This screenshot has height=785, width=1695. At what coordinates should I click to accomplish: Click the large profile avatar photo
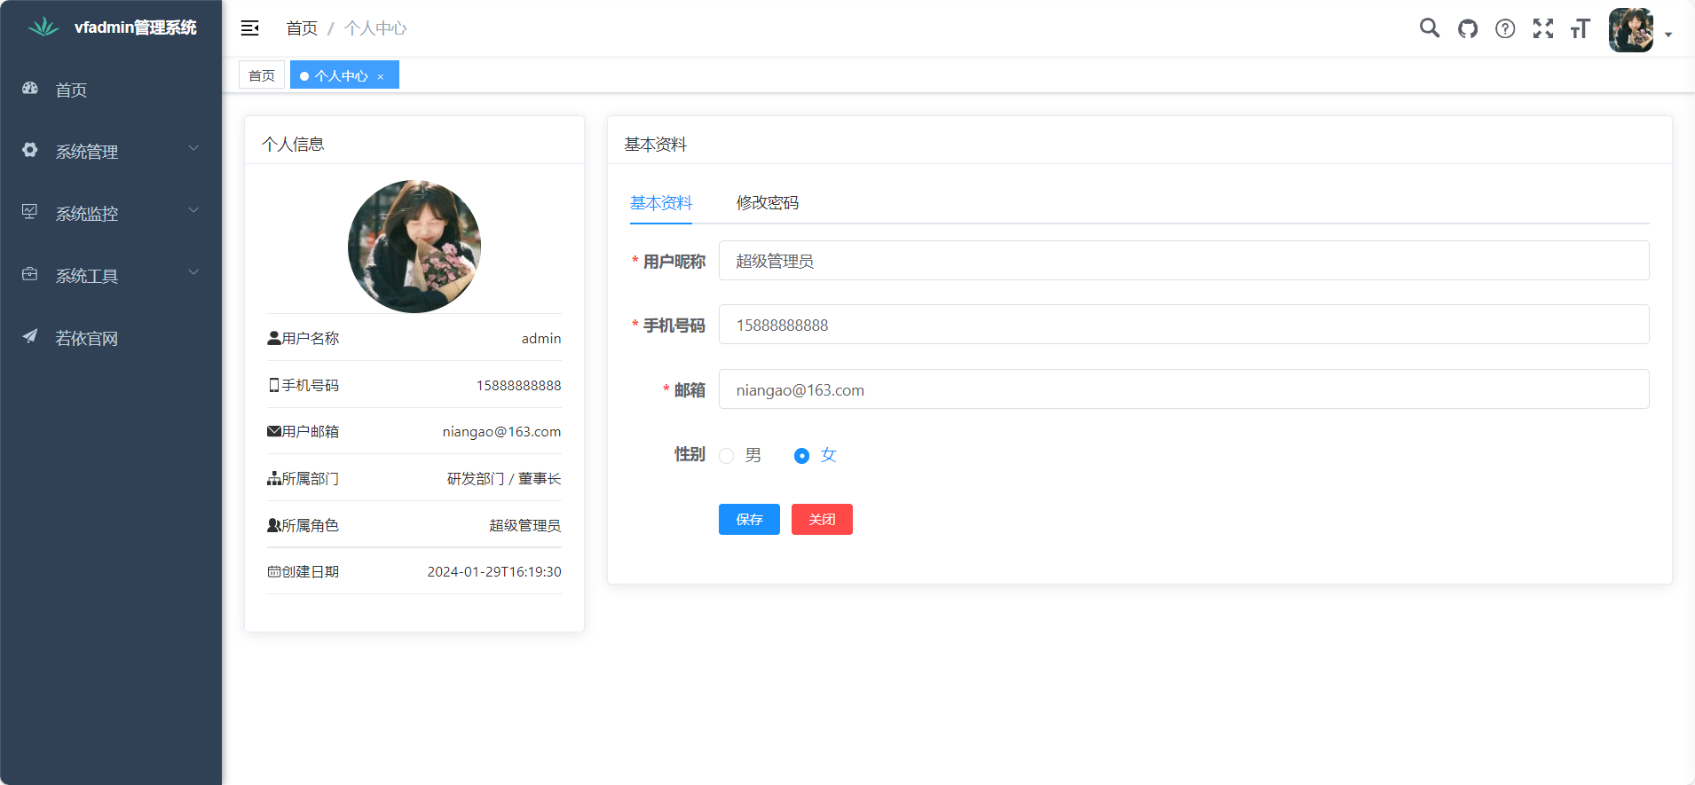pos(414,247)
